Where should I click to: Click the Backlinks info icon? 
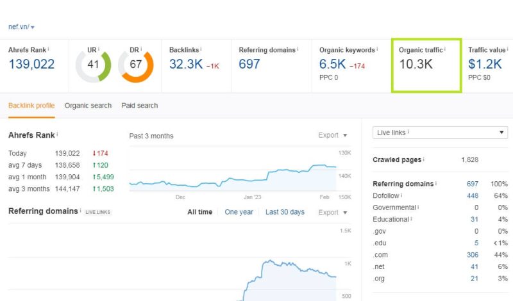tap(201, 49)
